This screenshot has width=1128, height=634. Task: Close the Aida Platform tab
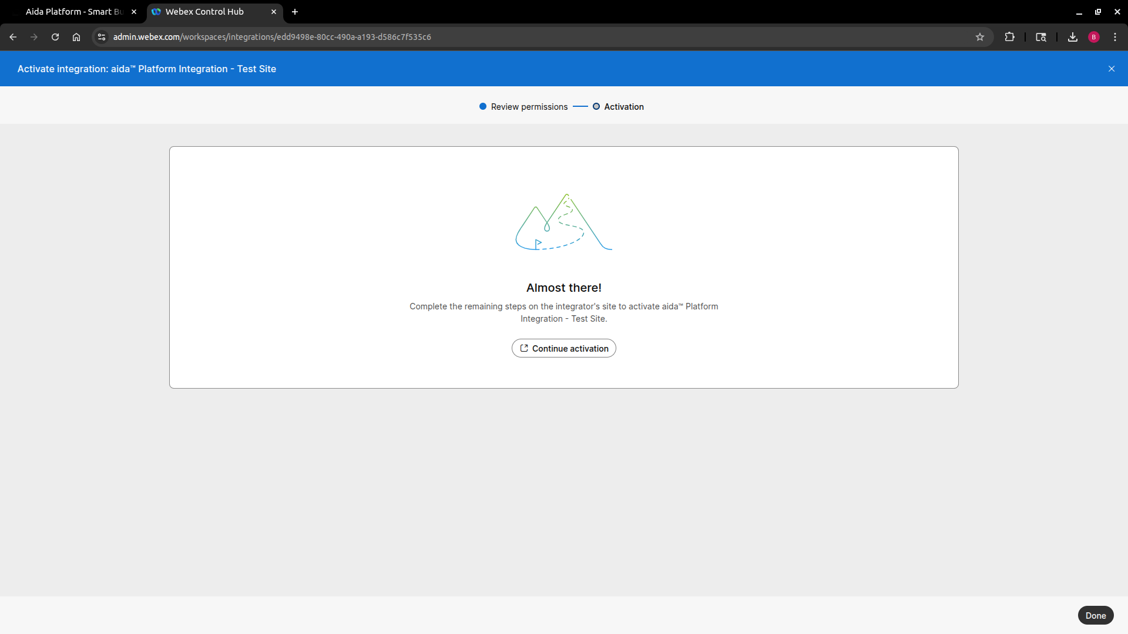click(134, 12)
